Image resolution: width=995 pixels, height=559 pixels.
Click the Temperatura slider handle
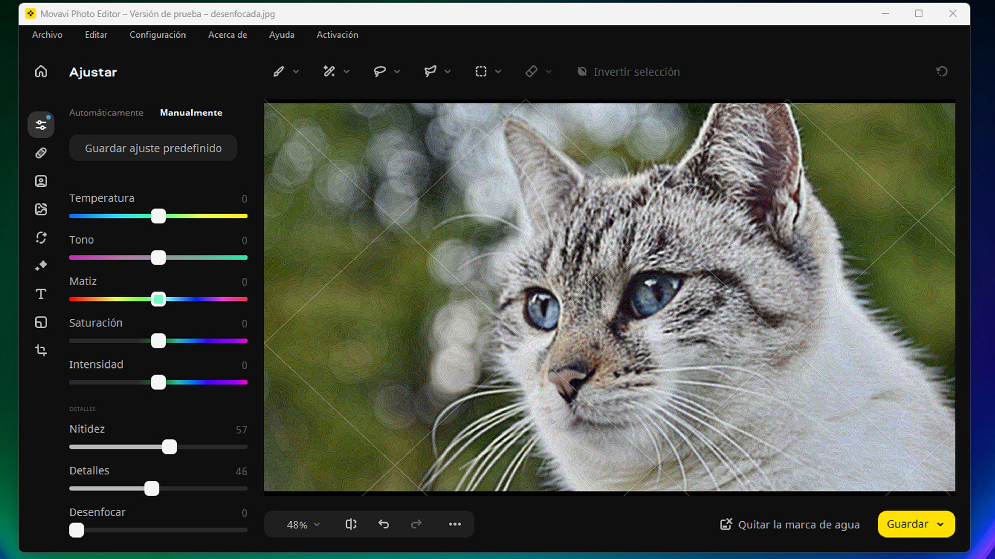pos(158,216)
